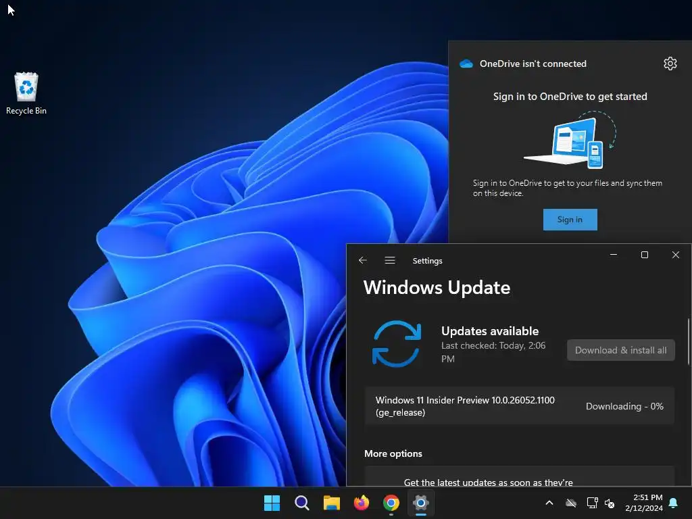
Task: Click the Windows Update page title
Action: (437, 288)
